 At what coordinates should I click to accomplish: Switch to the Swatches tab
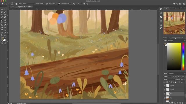pos(171,41)
